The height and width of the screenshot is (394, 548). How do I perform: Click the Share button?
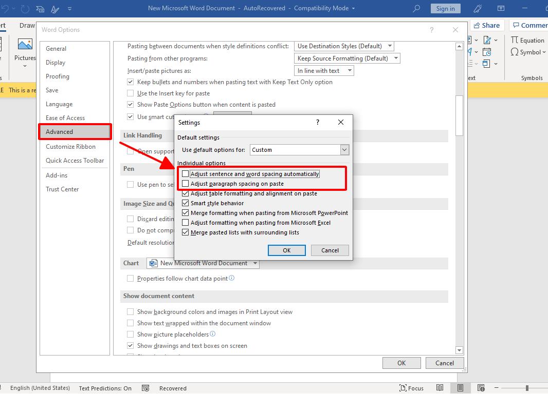487,26
